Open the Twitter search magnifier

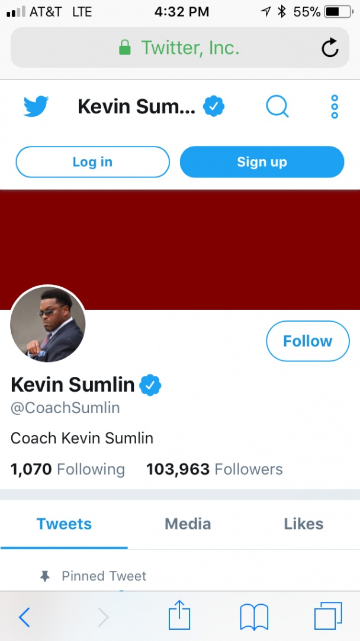coord(277,107)
